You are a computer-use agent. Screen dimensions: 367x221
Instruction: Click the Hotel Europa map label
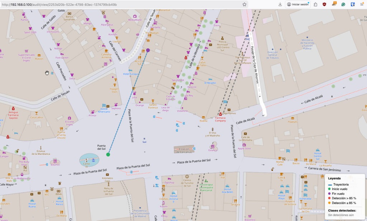click(130, 74)
